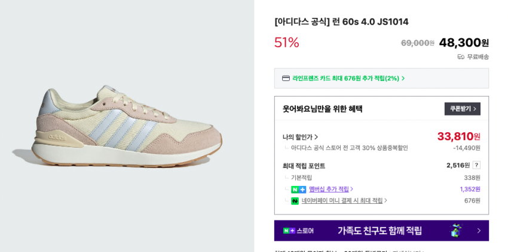Click the 무료배송 label
The image size is (508, 252).
coord(478,57)
